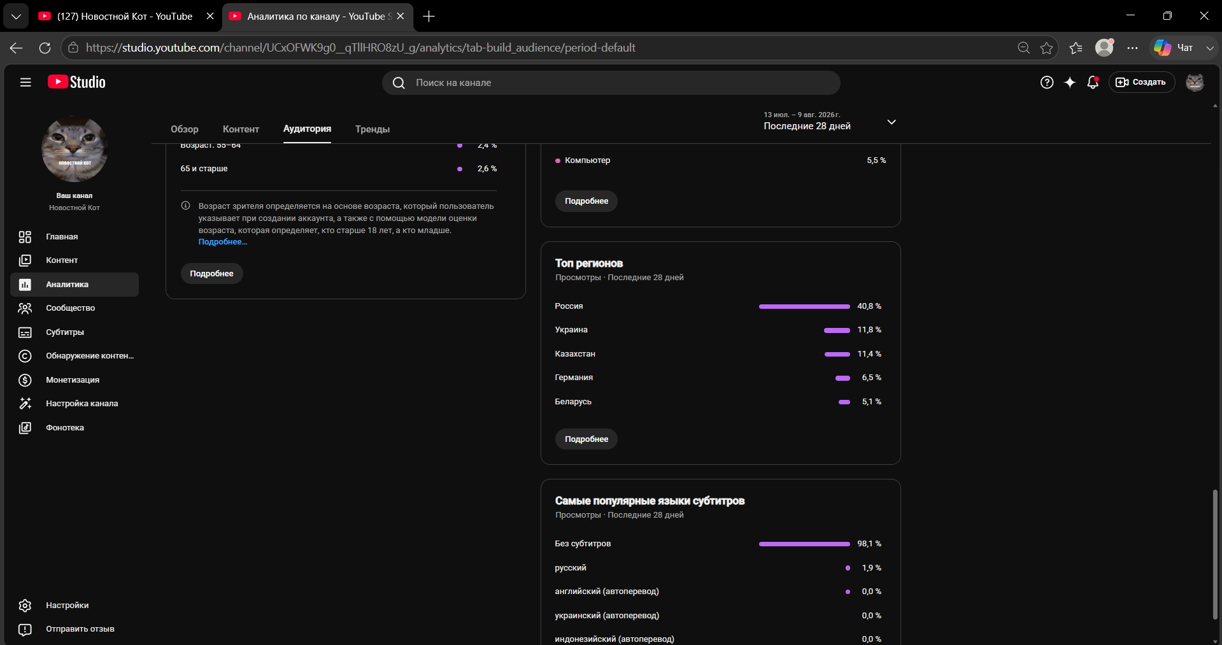Click the Украина percentage bar
This screenshot has height=645, width=1222.
[837, 330]
